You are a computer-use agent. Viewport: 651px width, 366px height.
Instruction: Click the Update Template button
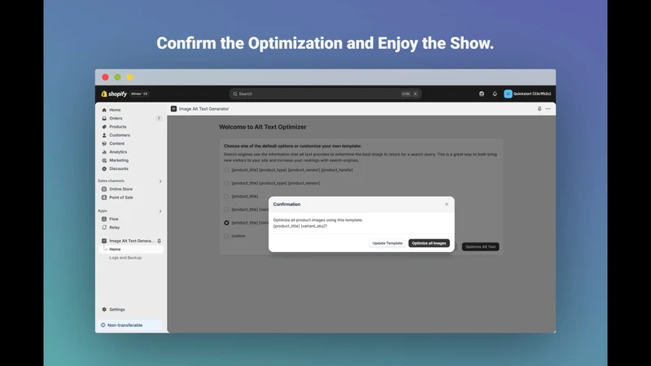(387, 243)
